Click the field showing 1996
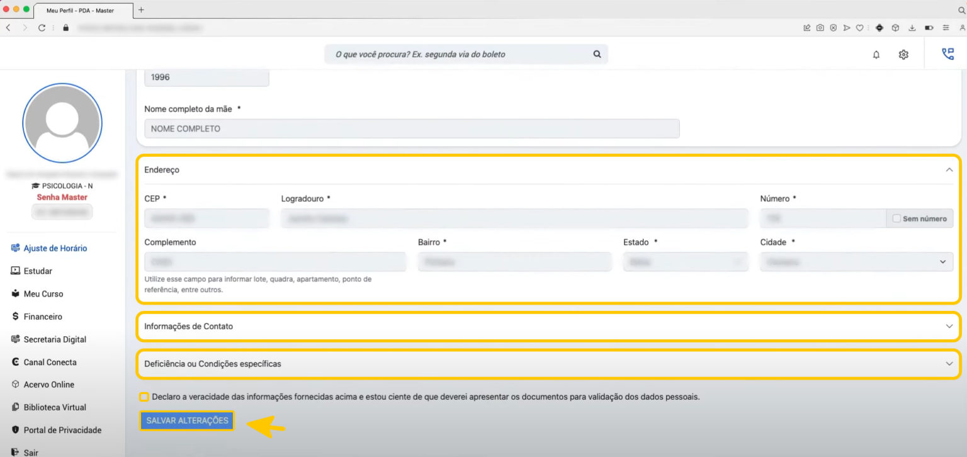This screenshot has width=967, height=457. (206, 78)
